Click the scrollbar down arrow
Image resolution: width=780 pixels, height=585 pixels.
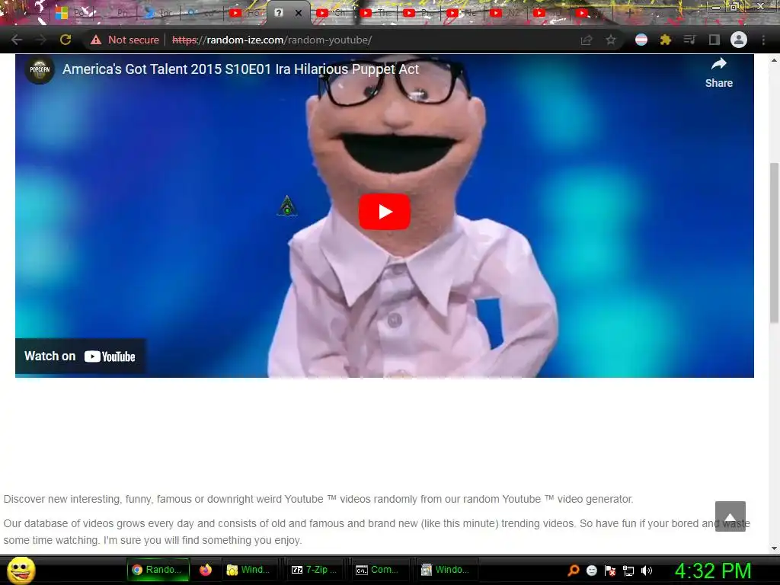tap(774, 548)
